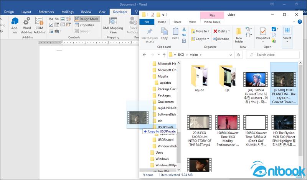Open Explorer Share tab
The image size is (307, 180).
point(177,22)
